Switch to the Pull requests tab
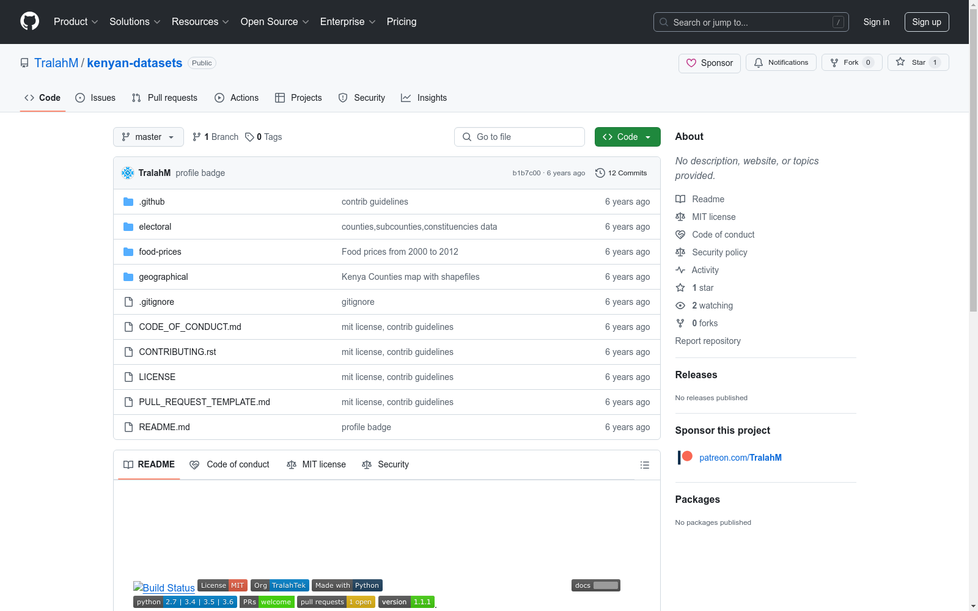This screenshot has height=611, width=978. click(x=164, y=98)
